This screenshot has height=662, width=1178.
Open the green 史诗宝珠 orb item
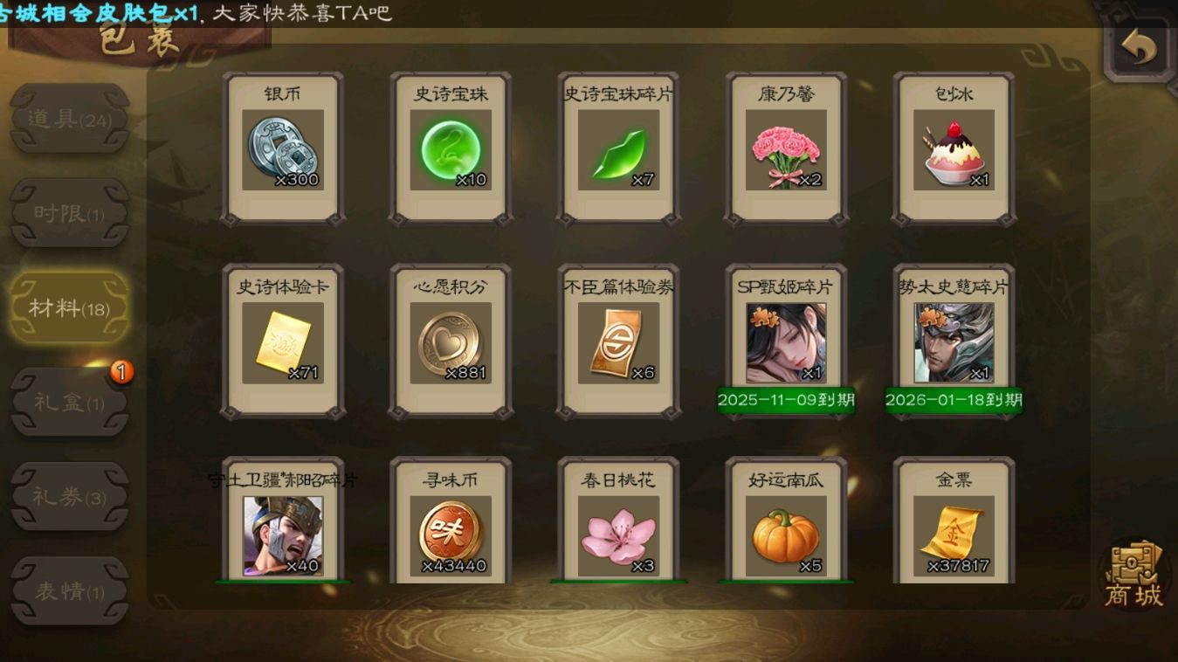click(x=450, y=149)
